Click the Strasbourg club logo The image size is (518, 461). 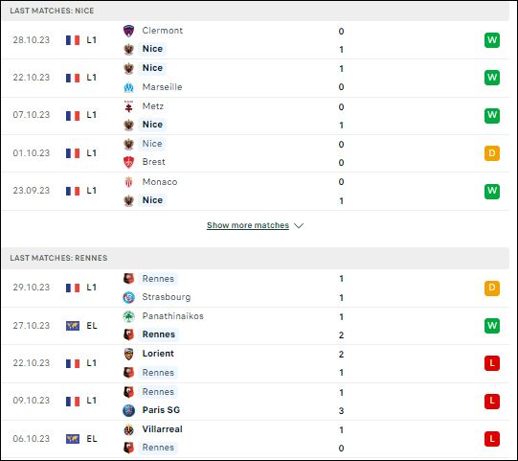pos(128,297)
